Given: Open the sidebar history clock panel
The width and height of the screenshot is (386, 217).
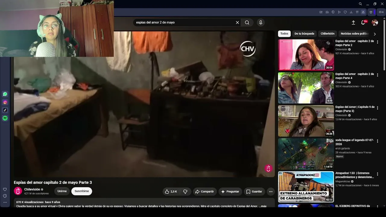Looking at the screenshot, I should [5, 196].
